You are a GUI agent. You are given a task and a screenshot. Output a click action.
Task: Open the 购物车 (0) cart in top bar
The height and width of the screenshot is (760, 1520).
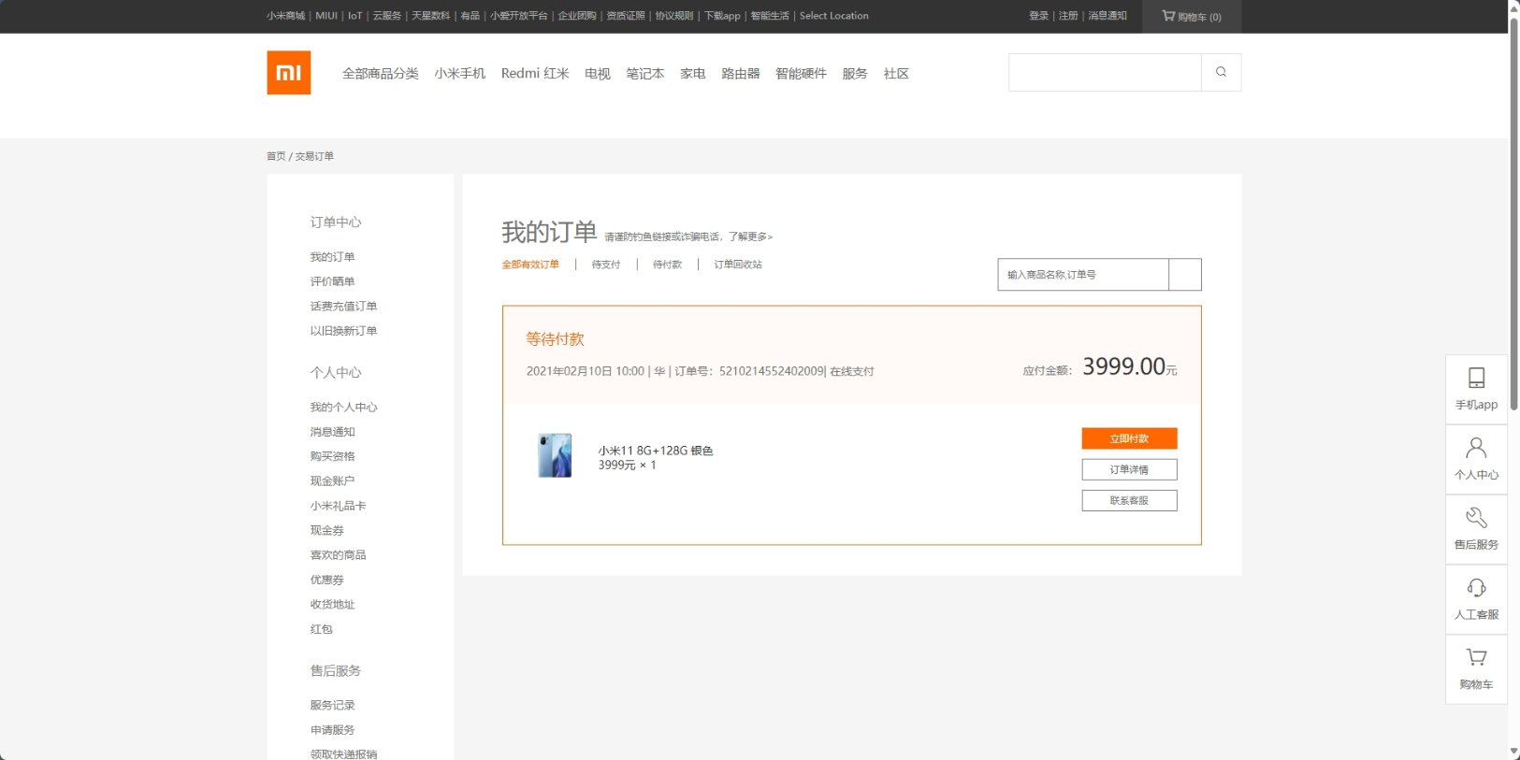[x=1192, y=16]
